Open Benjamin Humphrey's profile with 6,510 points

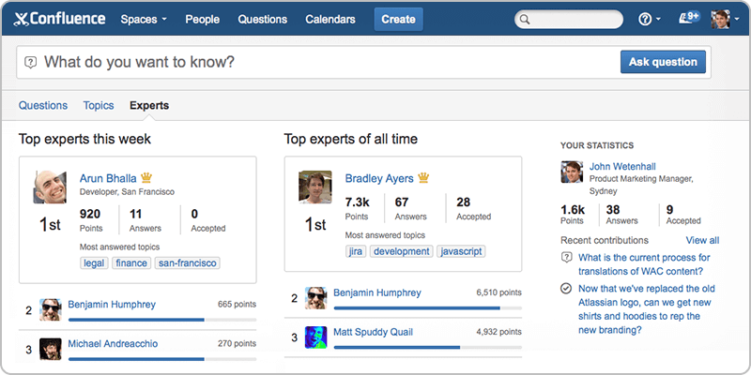(377, 292)
